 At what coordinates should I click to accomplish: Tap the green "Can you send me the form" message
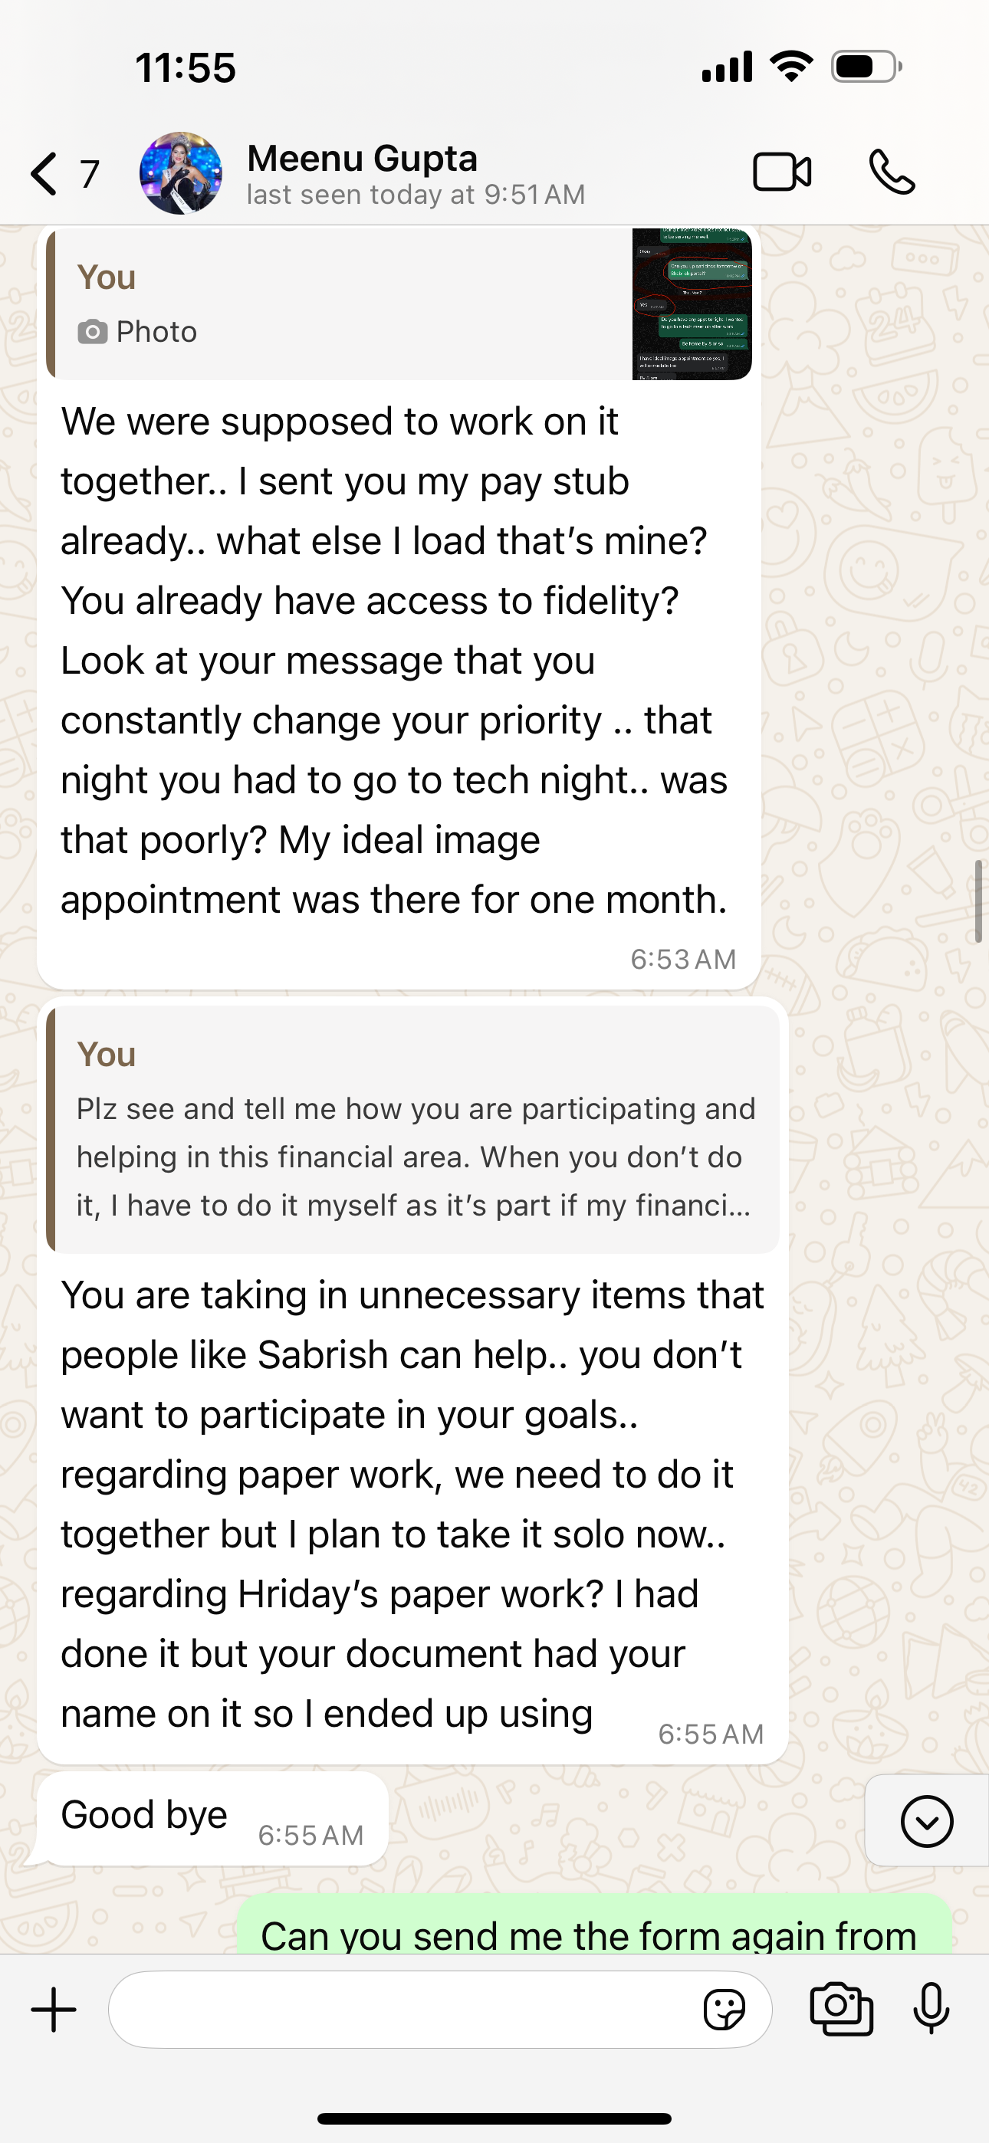tap(593, 1931)
